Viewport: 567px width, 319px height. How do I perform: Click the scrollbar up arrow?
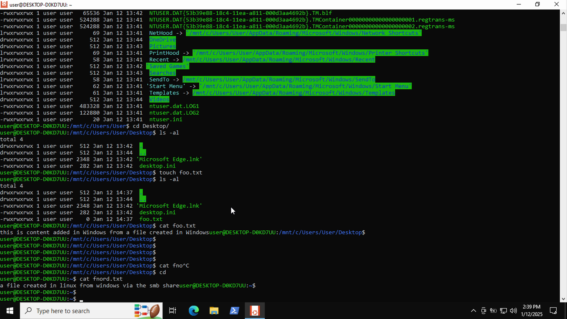[563, 13]
